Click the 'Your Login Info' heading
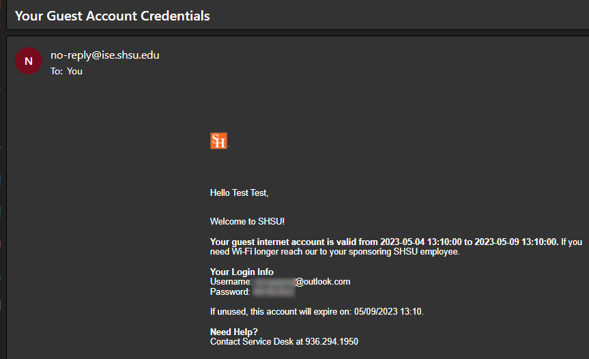The image size is (589, 359). (x=242, y=272)
